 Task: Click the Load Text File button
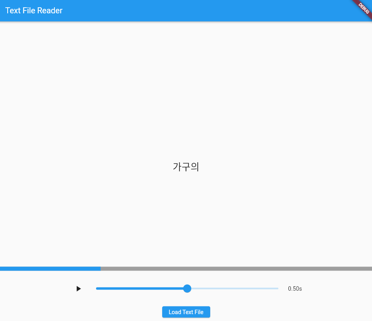pos(186,312)
